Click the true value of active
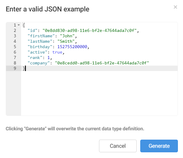Viewport: 183px width, 158px height. coord(57,52)
